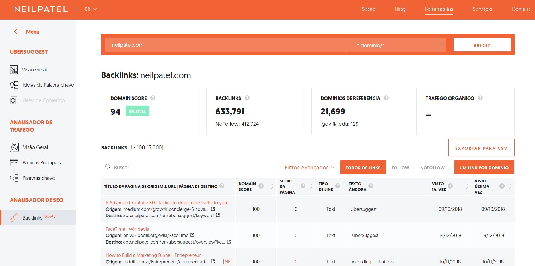Click the search magnifier in Buscar field
The height and width of the screenshot is (266, 535).
(x=108, y=167)
